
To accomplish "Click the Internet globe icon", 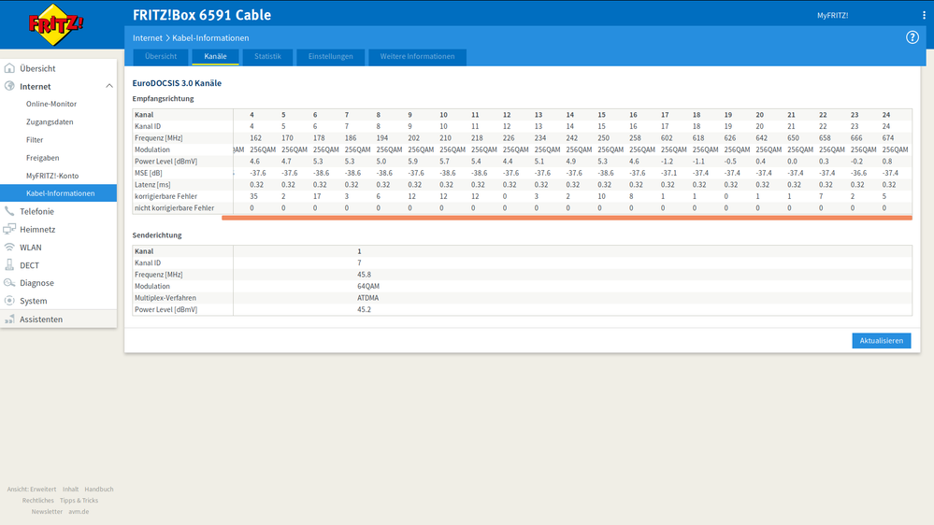I will click(x=9, y=86).
